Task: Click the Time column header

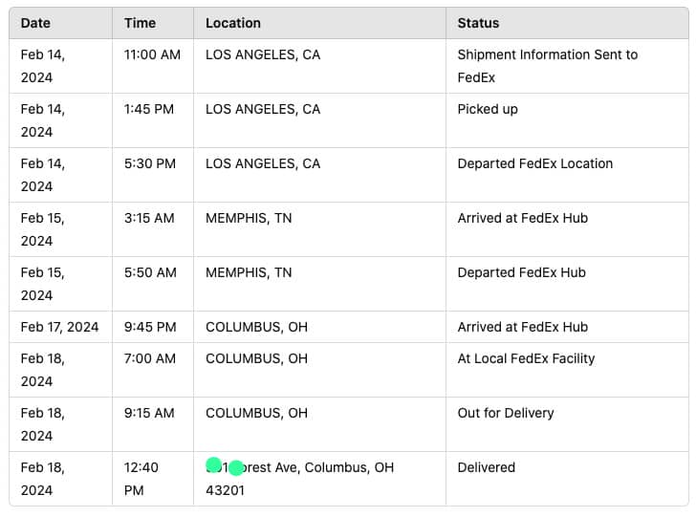Action: (x=140, y=23)
